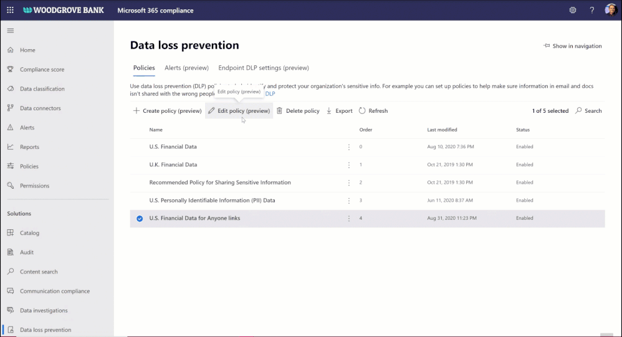Open Communication compliance in the sidebar
622x337 pixels.
click(55, 291)
